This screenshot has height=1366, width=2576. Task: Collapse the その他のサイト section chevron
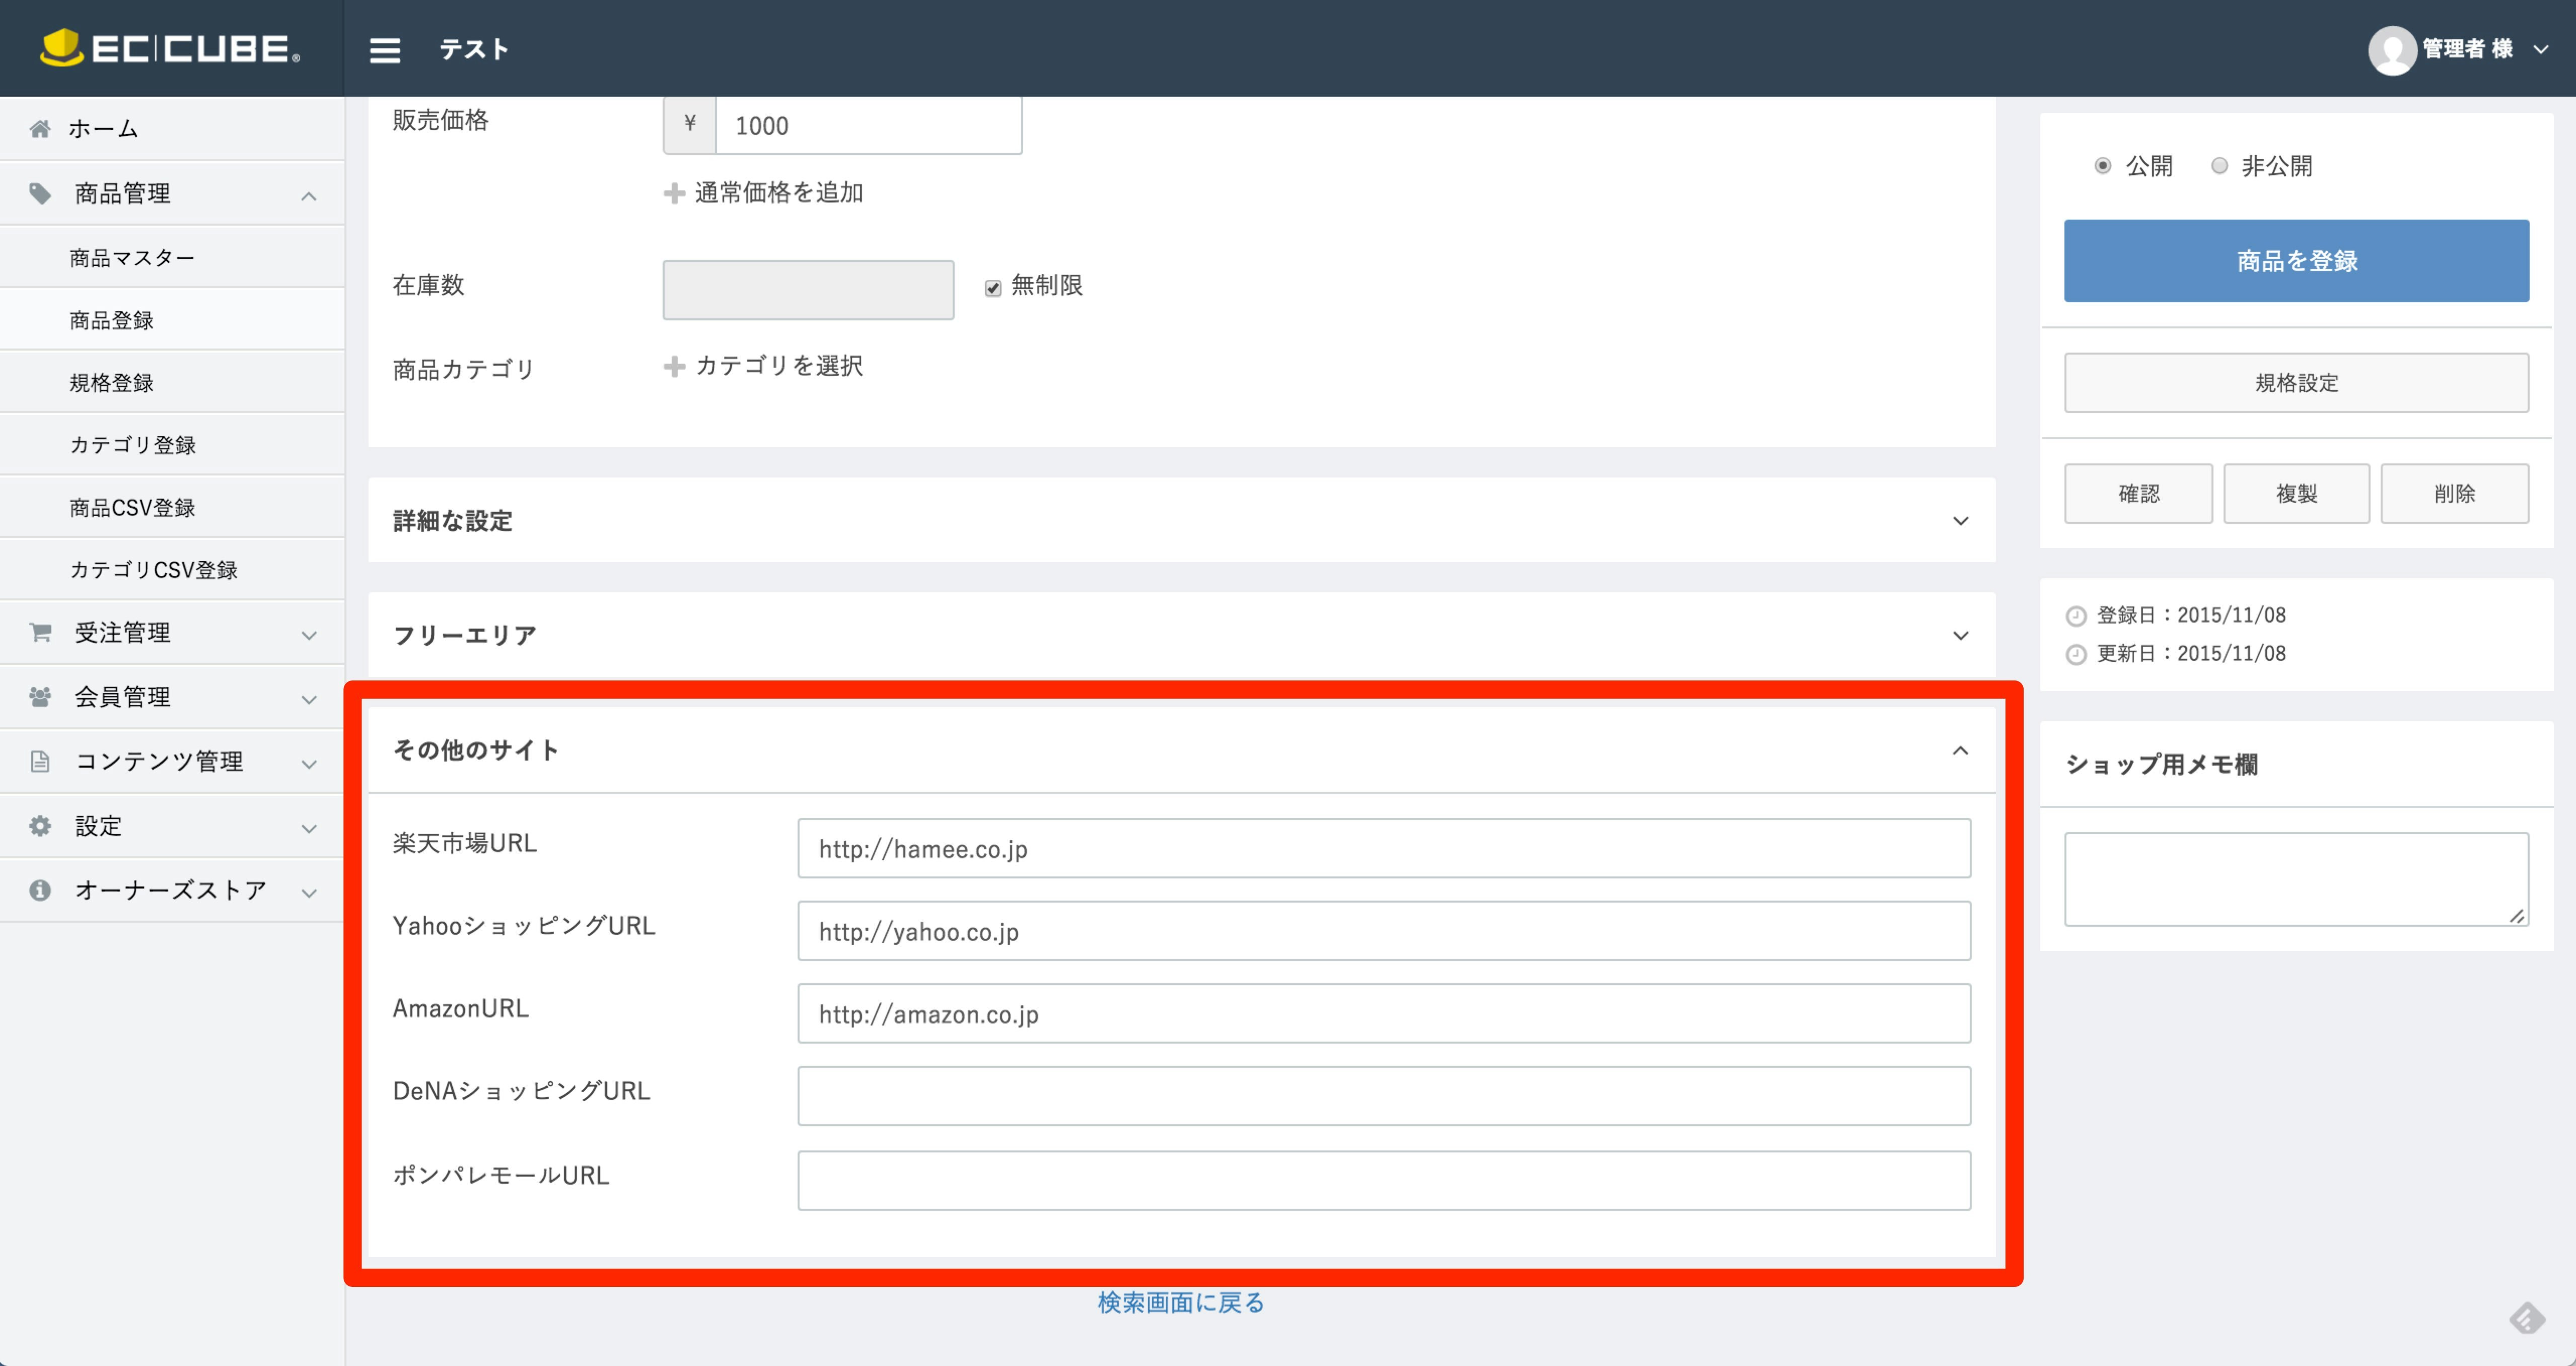1960,750
